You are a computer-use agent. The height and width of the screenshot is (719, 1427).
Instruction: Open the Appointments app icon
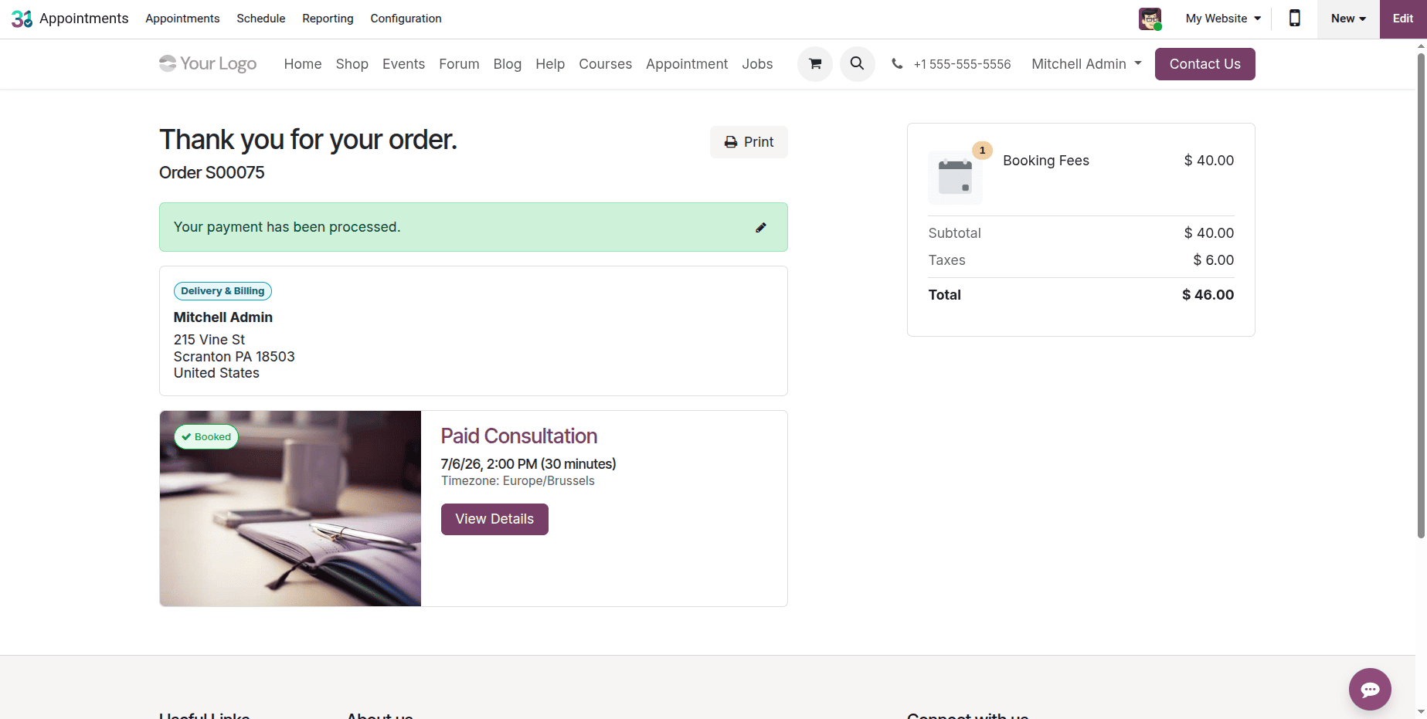(22, 19)
